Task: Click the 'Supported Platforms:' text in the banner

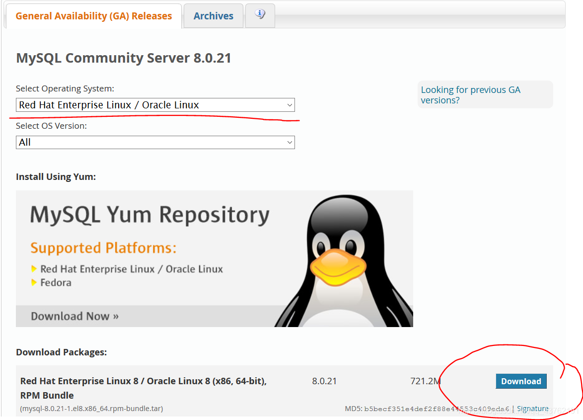Action: click(103, 248)
